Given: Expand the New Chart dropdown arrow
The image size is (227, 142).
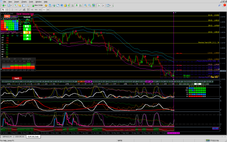Looking at the screenshot, I should 6,5.
